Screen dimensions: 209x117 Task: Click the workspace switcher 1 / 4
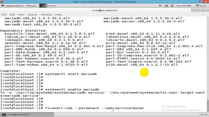click(x=204, y=114)
